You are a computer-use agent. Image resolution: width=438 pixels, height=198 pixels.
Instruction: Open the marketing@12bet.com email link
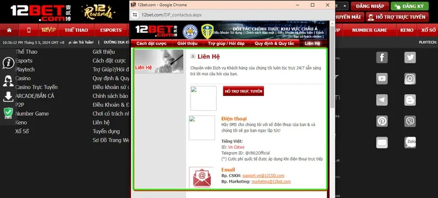click(x=271, y=182)
